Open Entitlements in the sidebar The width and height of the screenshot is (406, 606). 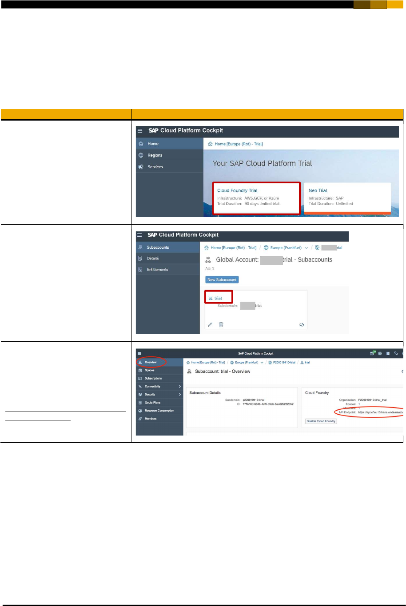tap(168, 270)
